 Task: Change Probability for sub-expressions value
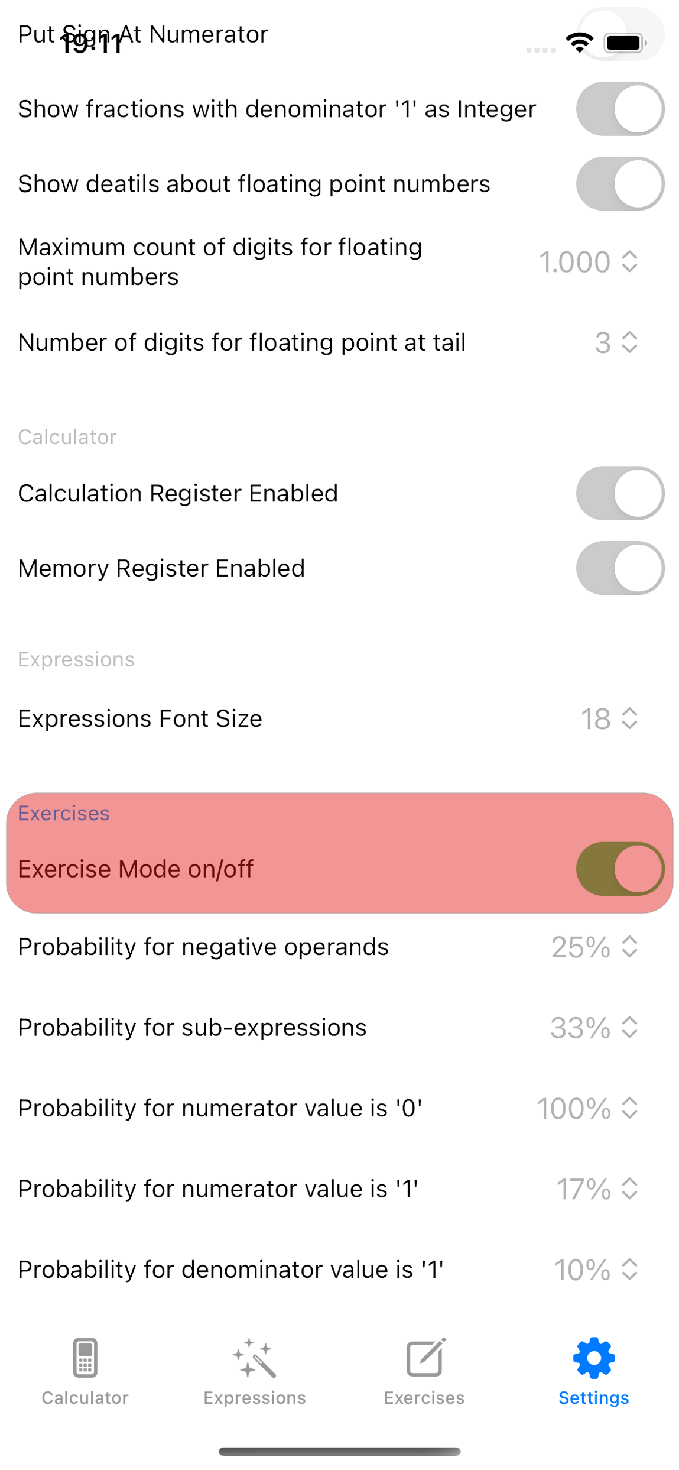click(x=594, y=1028)
